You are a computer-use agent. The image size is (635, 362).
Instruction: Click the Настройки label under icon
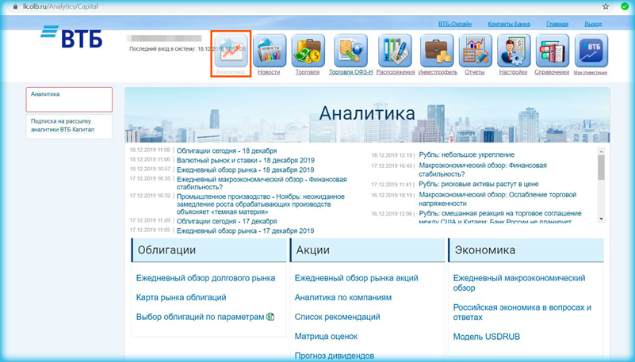click(x=513, y=72)
